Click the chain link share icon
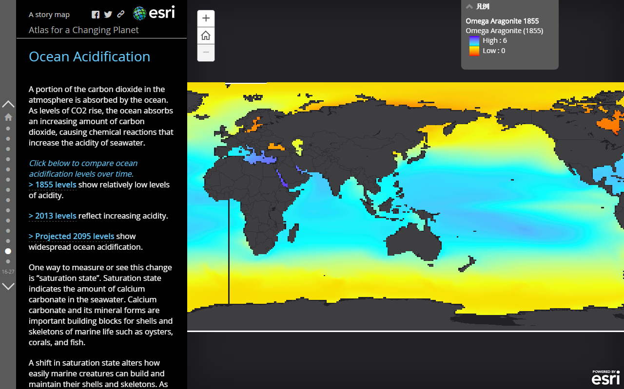Screen dimensions: 624x389 (x=121, y=15)
